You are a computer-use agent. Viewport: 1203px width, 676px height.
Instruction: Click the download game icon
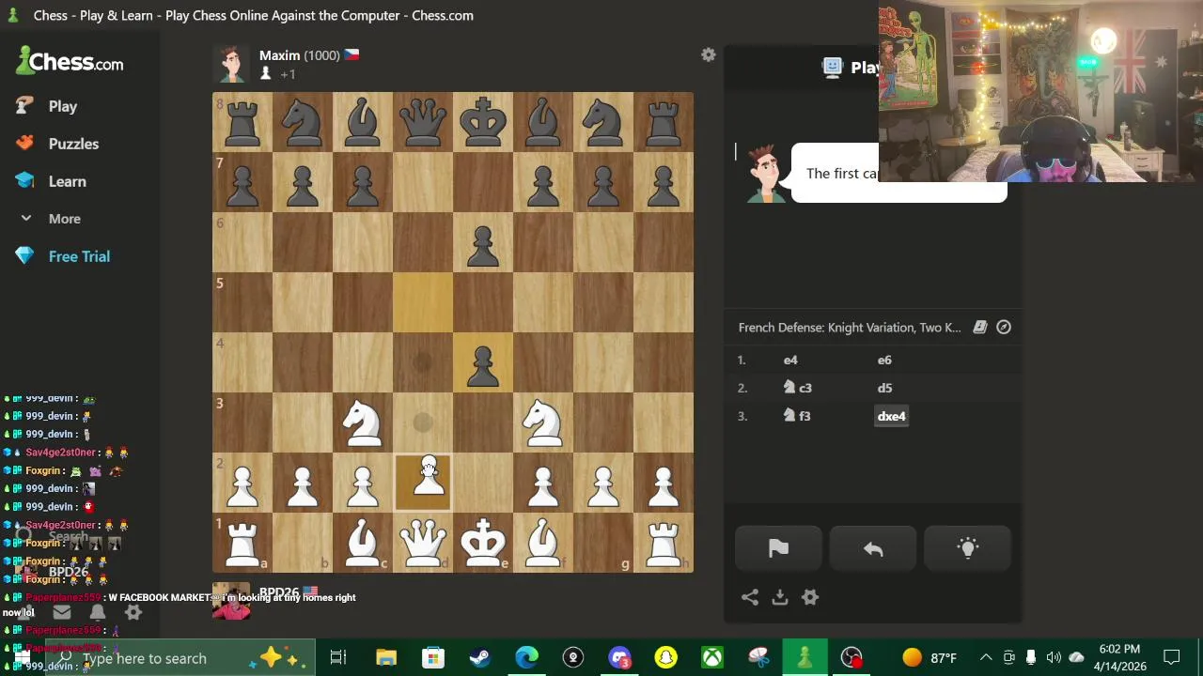coord(779,597)
